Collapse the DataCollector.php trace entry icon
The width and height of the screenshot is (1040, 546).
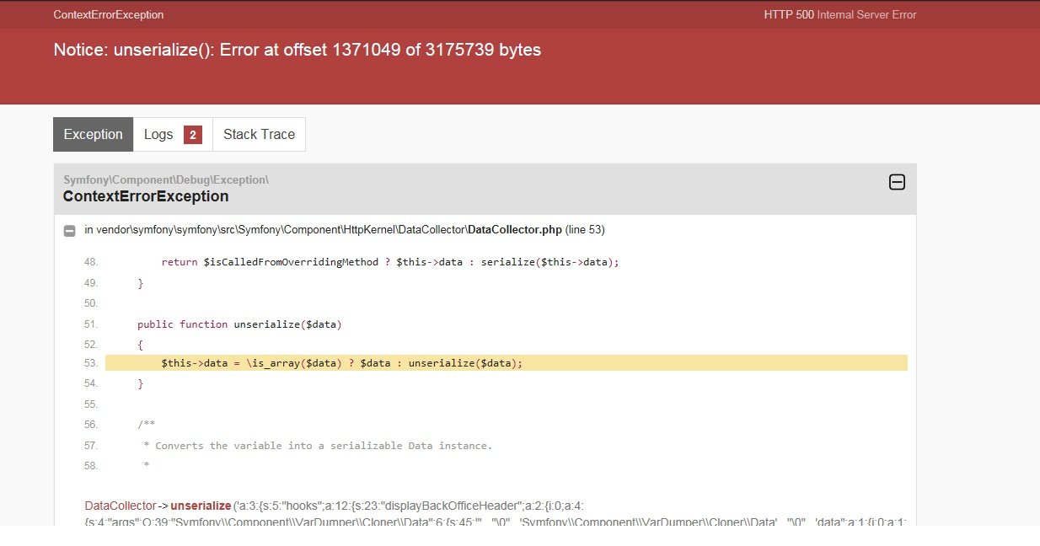(x=69, y=230)
